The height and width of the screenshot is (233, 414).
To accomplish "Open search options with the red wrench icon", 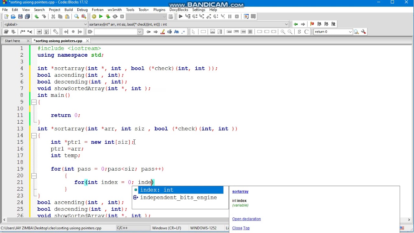I will point(364,32).
